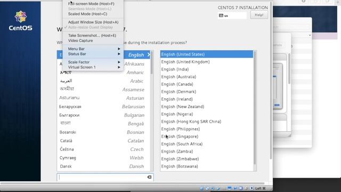Choose Scaled Mode (Host+C)
341x192 pixels.
click(87, 14)
